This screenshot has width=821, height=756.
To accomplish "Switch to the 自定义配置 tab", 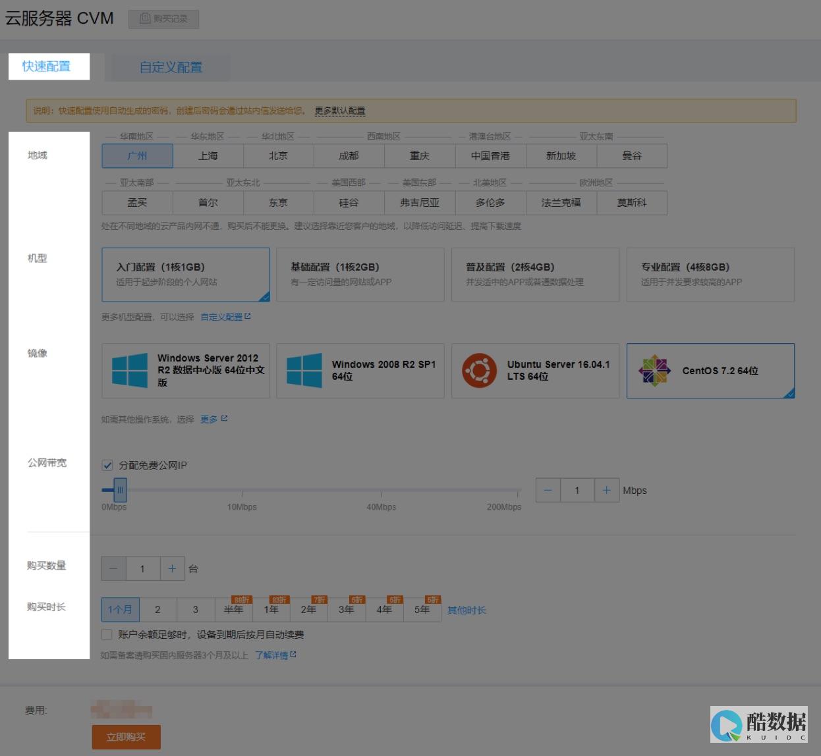I will coord(171,67).
